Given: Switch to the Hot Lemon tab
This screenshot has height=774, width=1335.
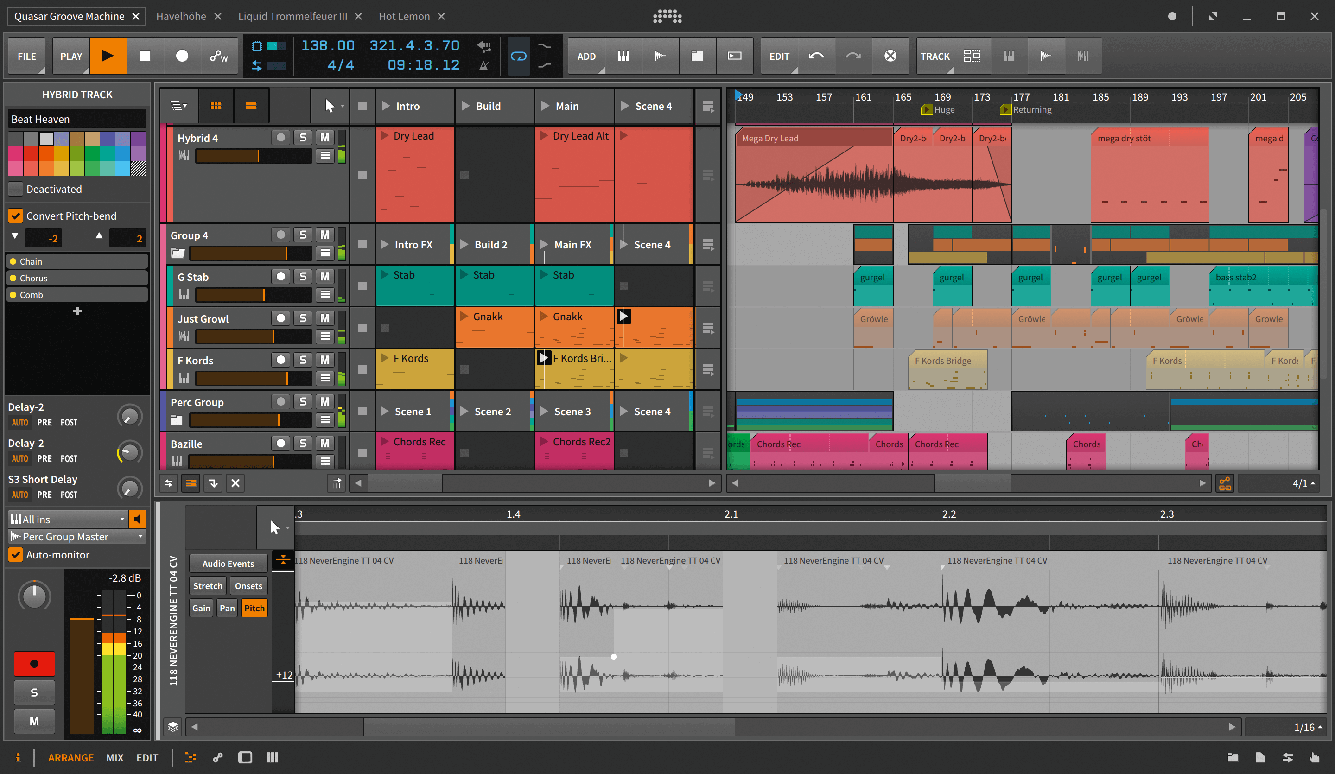Looking at the screenshot, I should 404,16.
